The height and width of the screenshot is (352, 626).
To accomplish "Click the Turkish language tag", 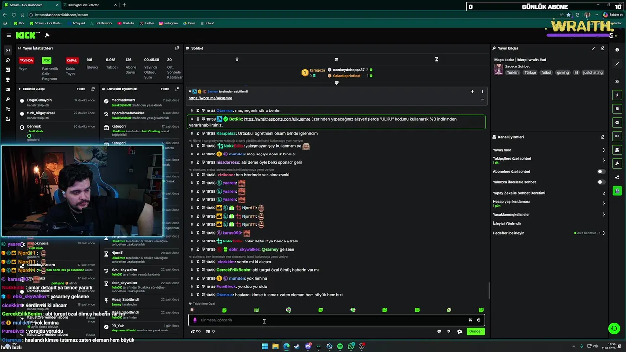I will (513, 73).
